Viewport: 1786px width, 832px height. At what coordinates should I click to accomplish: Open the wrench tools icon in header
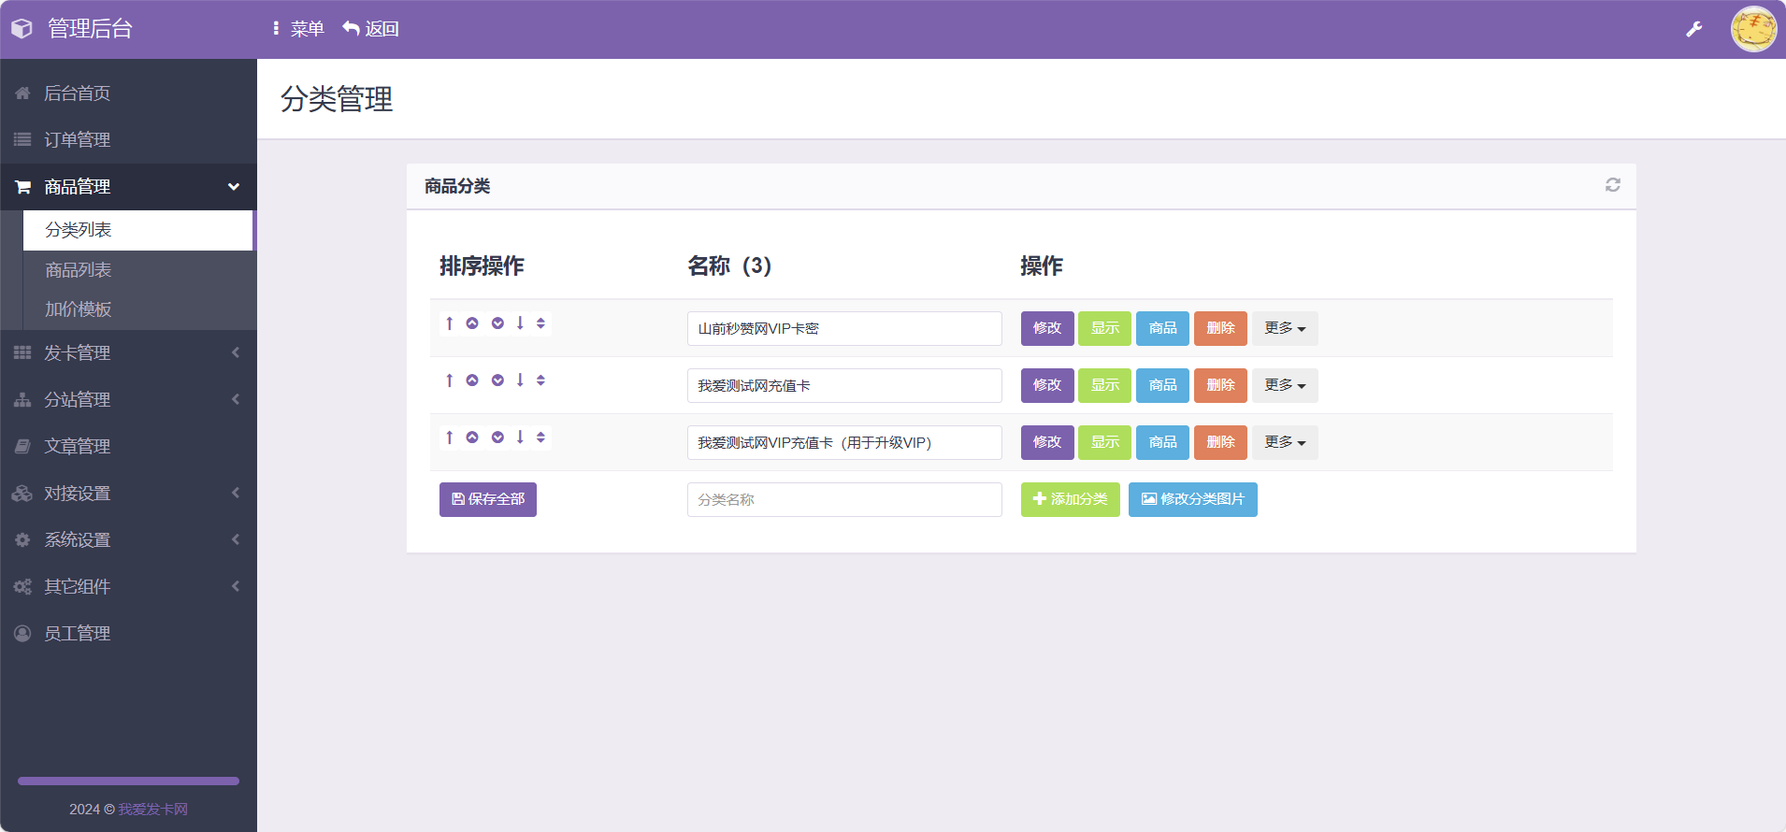[x=1693, y=29]
